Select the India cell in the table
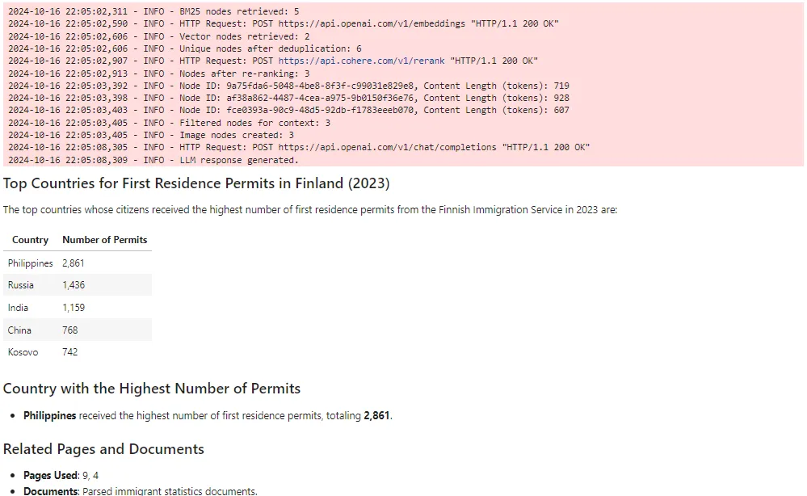The height and width of the screenshot is (496, 807). click(18, 308)
